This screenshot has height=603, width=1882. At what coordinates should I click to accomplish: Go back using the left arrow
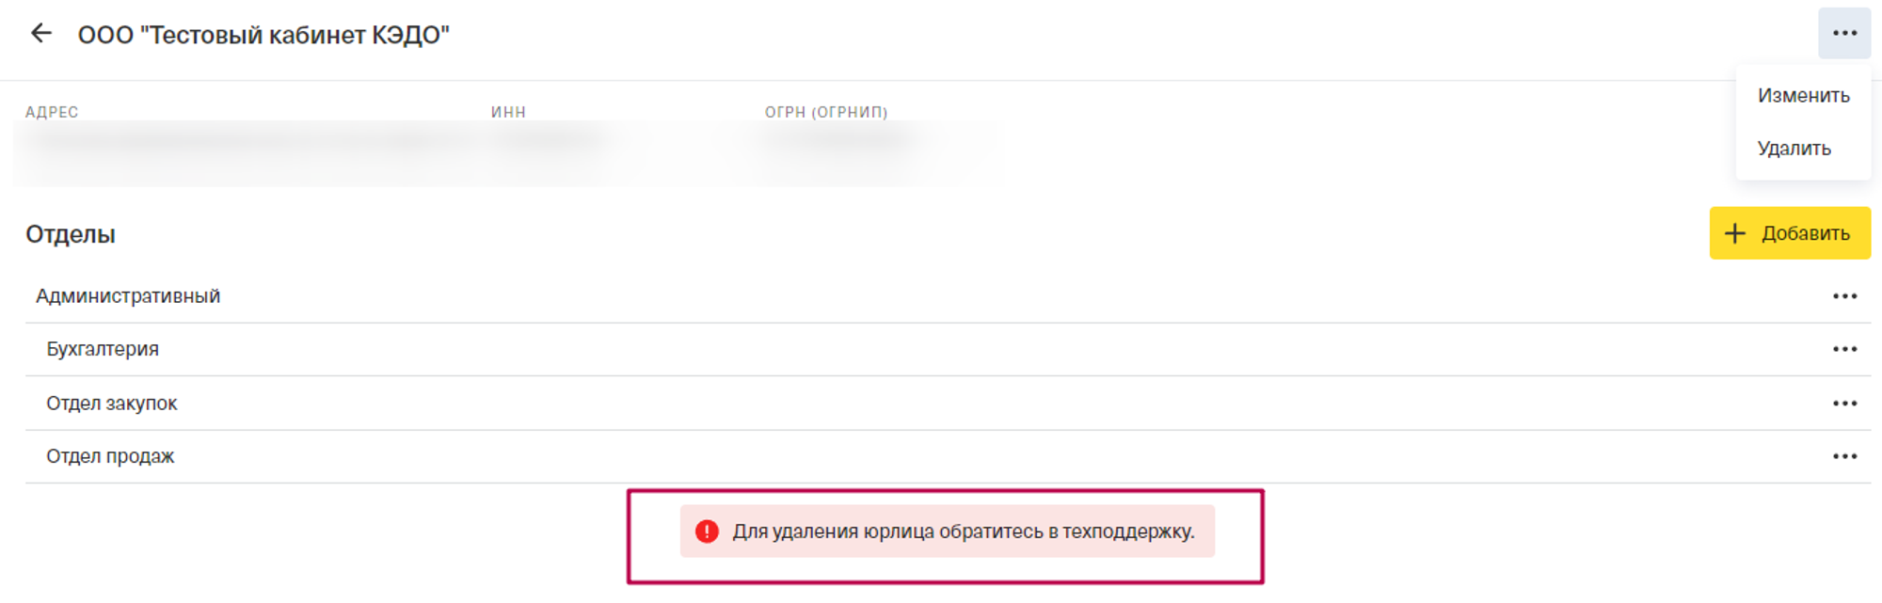41,34
